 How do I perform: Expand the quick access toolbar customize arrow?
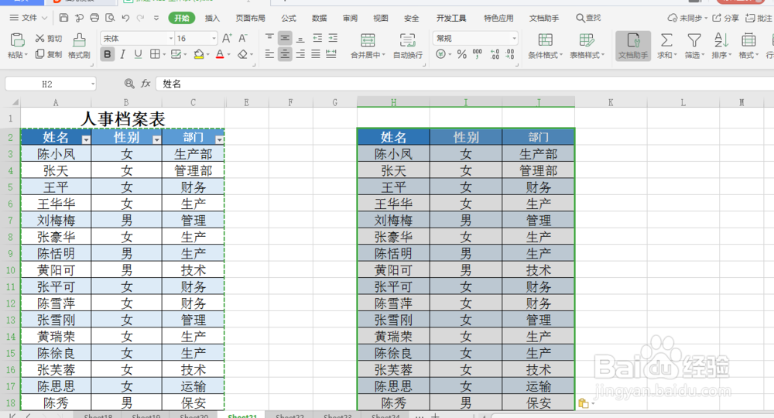[156, 19]
